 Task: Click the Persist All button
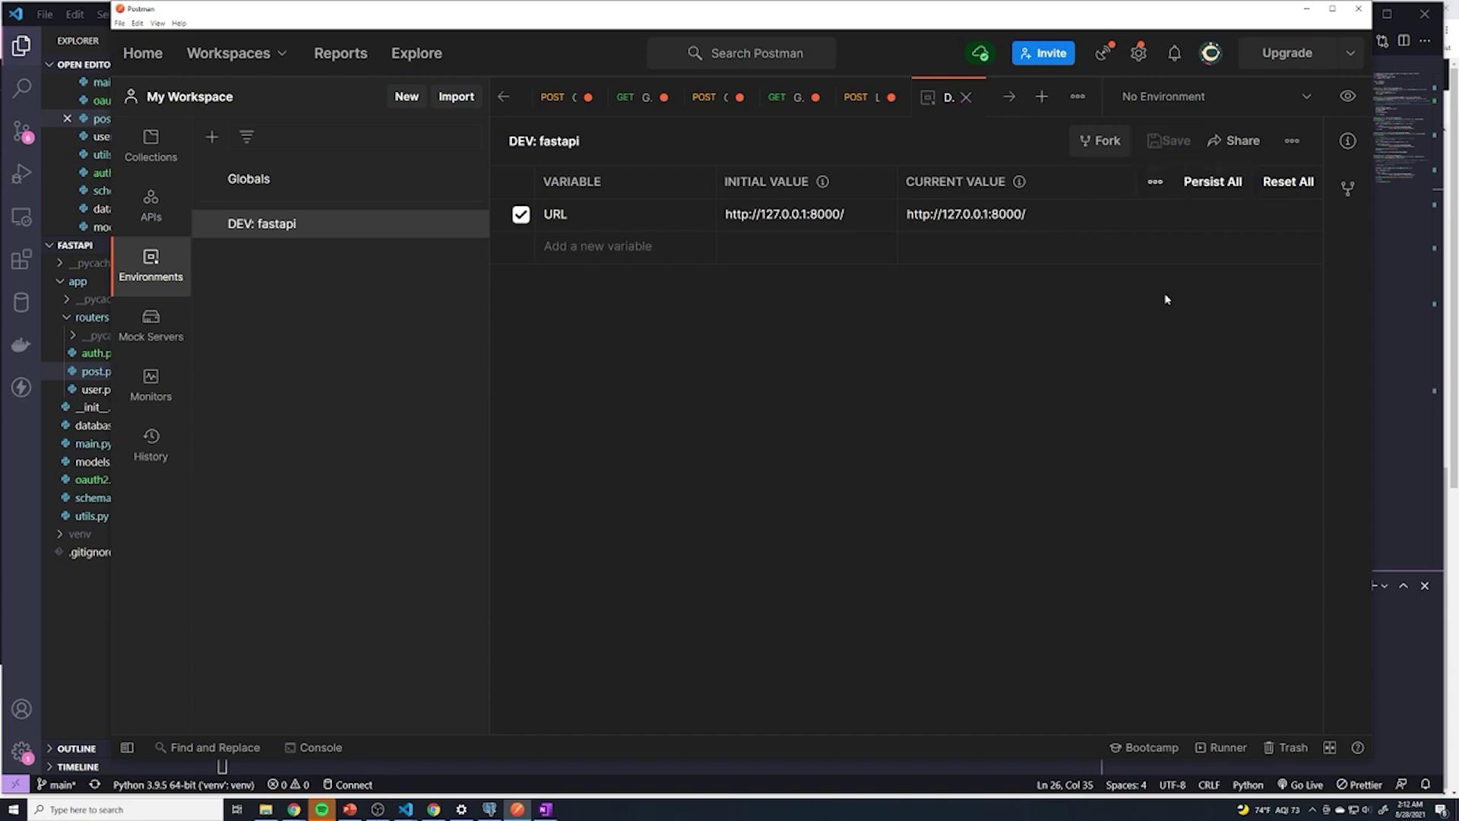click(x=1212, y=182)
